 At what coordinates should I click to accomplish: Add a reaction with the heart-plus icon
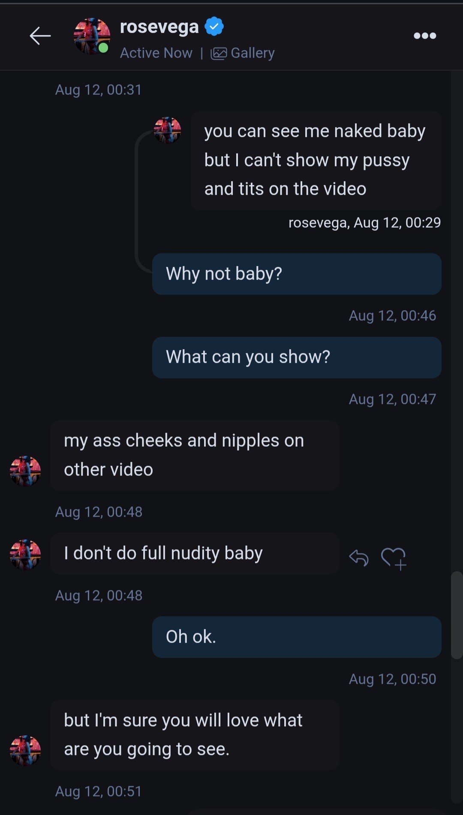click(x=394, y=559)
